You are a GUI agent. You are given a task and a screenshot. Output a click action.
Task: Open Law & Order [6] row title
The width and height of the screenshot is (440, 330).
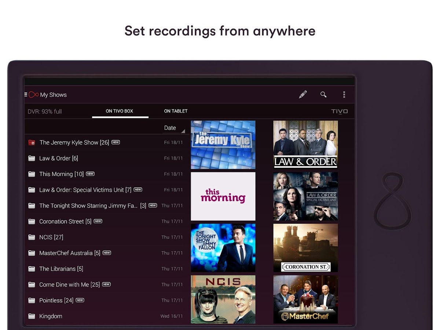click(x=59, y=158)
